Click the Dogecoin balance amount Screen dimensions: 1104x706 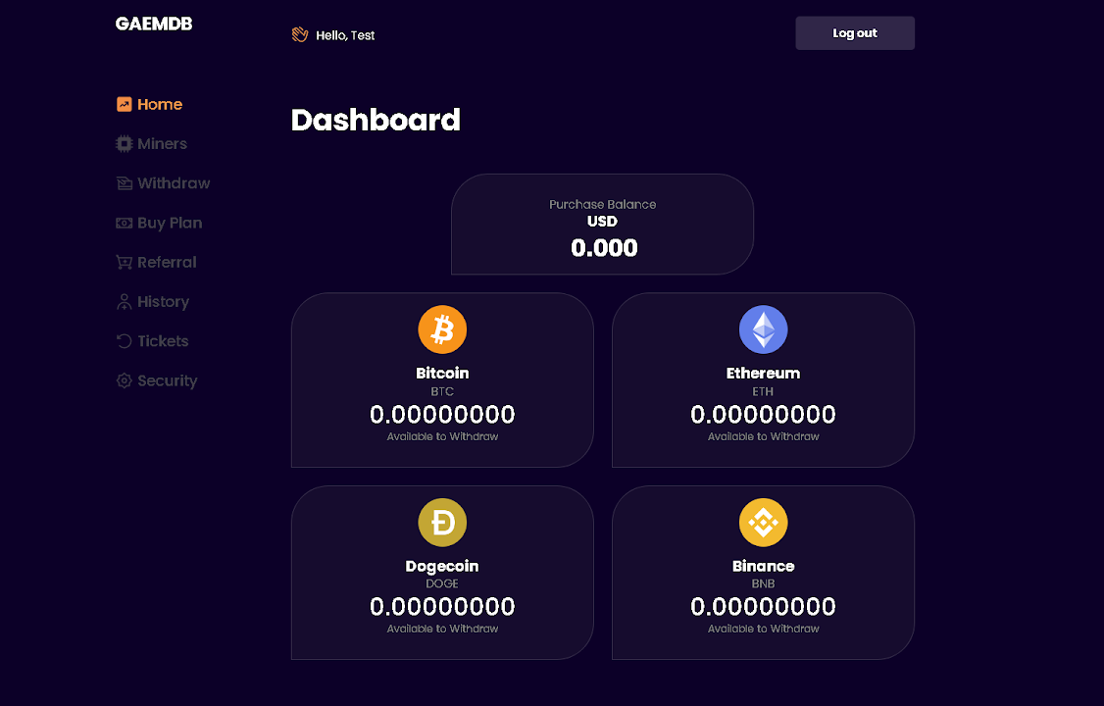pos(442,607)
